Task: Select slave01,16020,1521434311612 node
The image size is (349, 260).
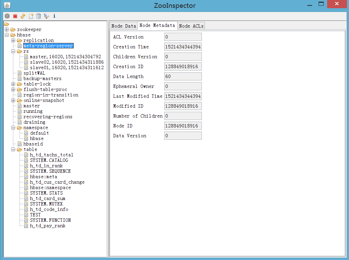Action: tap(67, 68)
